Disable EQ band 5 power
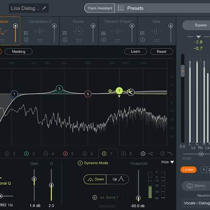Screen dimensions: 210x210 tap(65, 154)
